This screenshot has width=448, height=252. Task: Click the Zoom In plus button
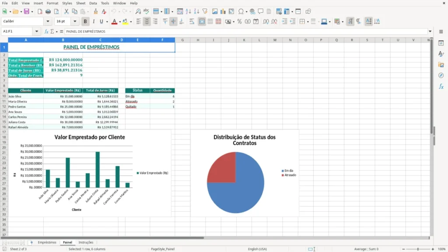[433, 249]
